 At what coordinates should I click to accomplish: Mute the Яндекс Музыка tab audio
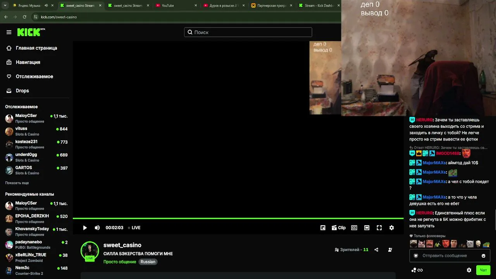click(46, 5)
